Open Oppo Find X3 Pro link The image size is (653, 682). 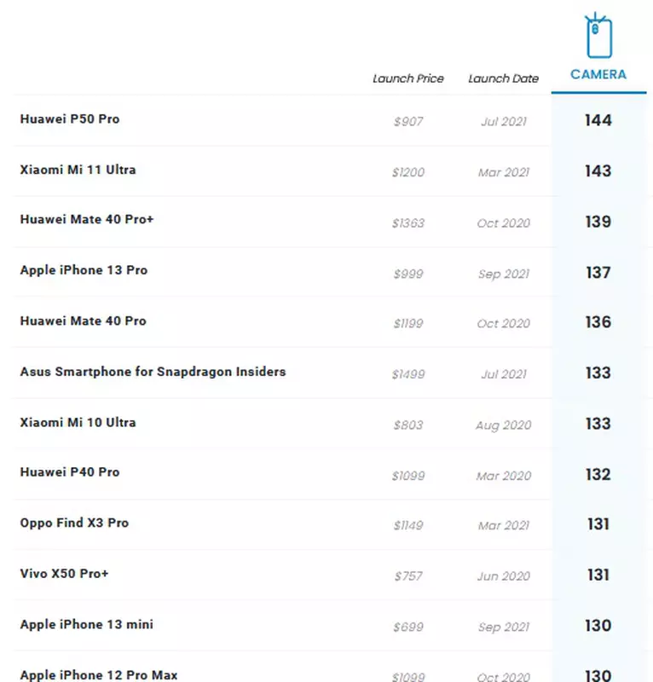pyautogui.click(x=74, y=523)
